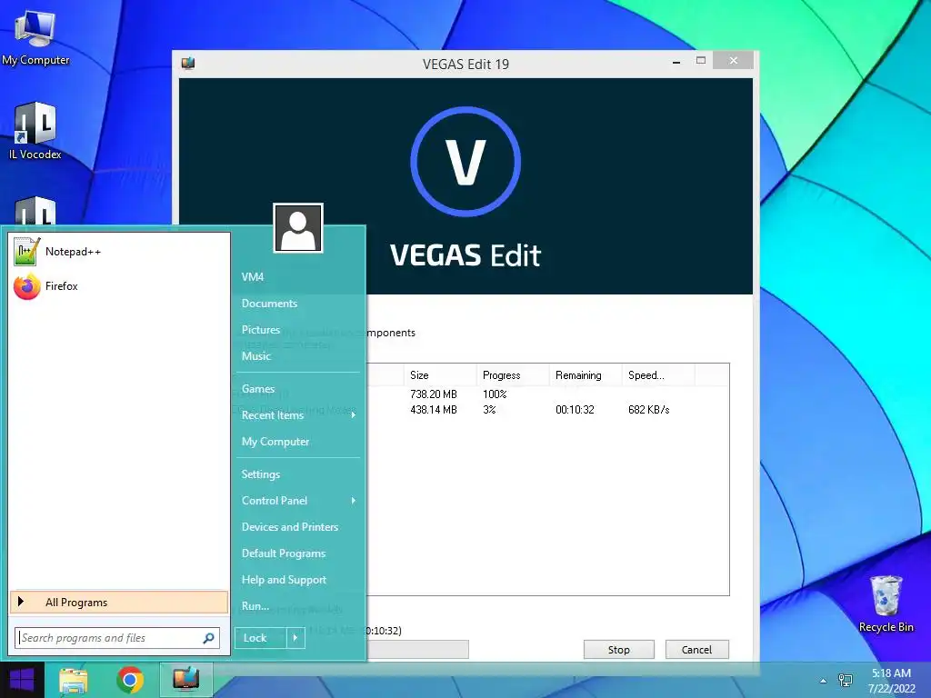Click the installer overall progress bar
This screenshot has height=698, width=931.
pyautogui.click(x=417, y=649)
